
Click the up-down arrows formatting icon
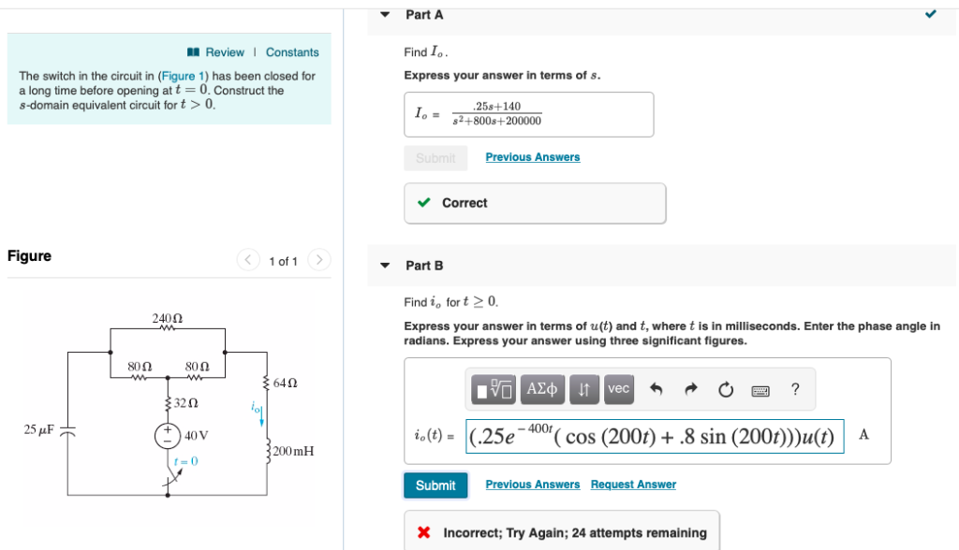coord(584,389)
